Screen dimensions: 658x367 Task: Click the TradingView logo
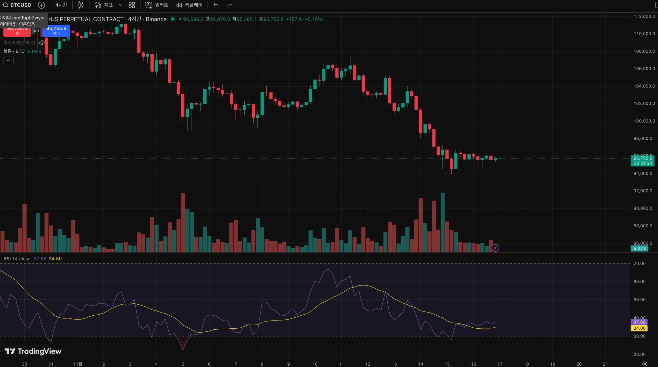pos(33,351)
